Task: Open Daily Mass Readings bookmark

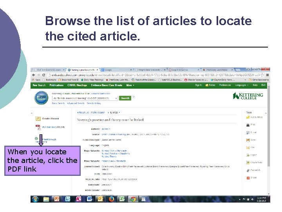Action: 92,80
